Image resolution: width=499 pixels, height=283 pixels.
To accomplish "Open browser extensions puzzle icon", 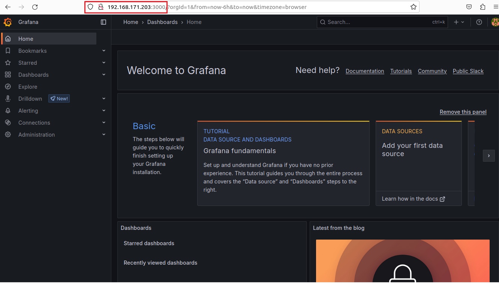I will click(x=483, y=7).
